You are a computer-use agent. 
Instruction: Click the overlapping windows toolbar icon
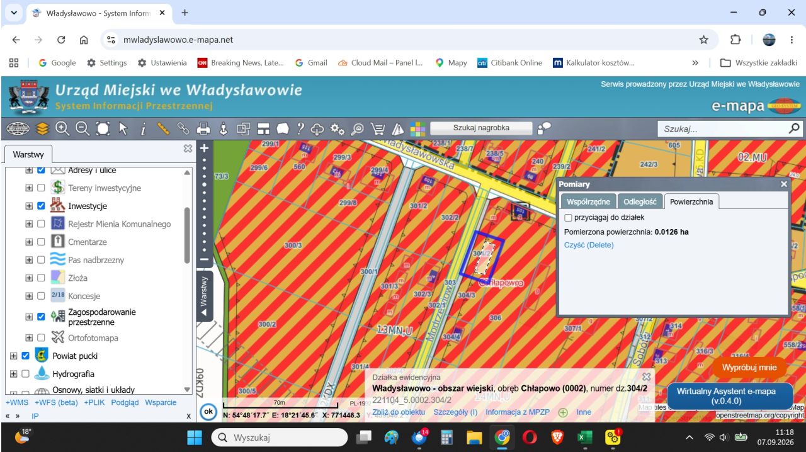coord(243,128)
